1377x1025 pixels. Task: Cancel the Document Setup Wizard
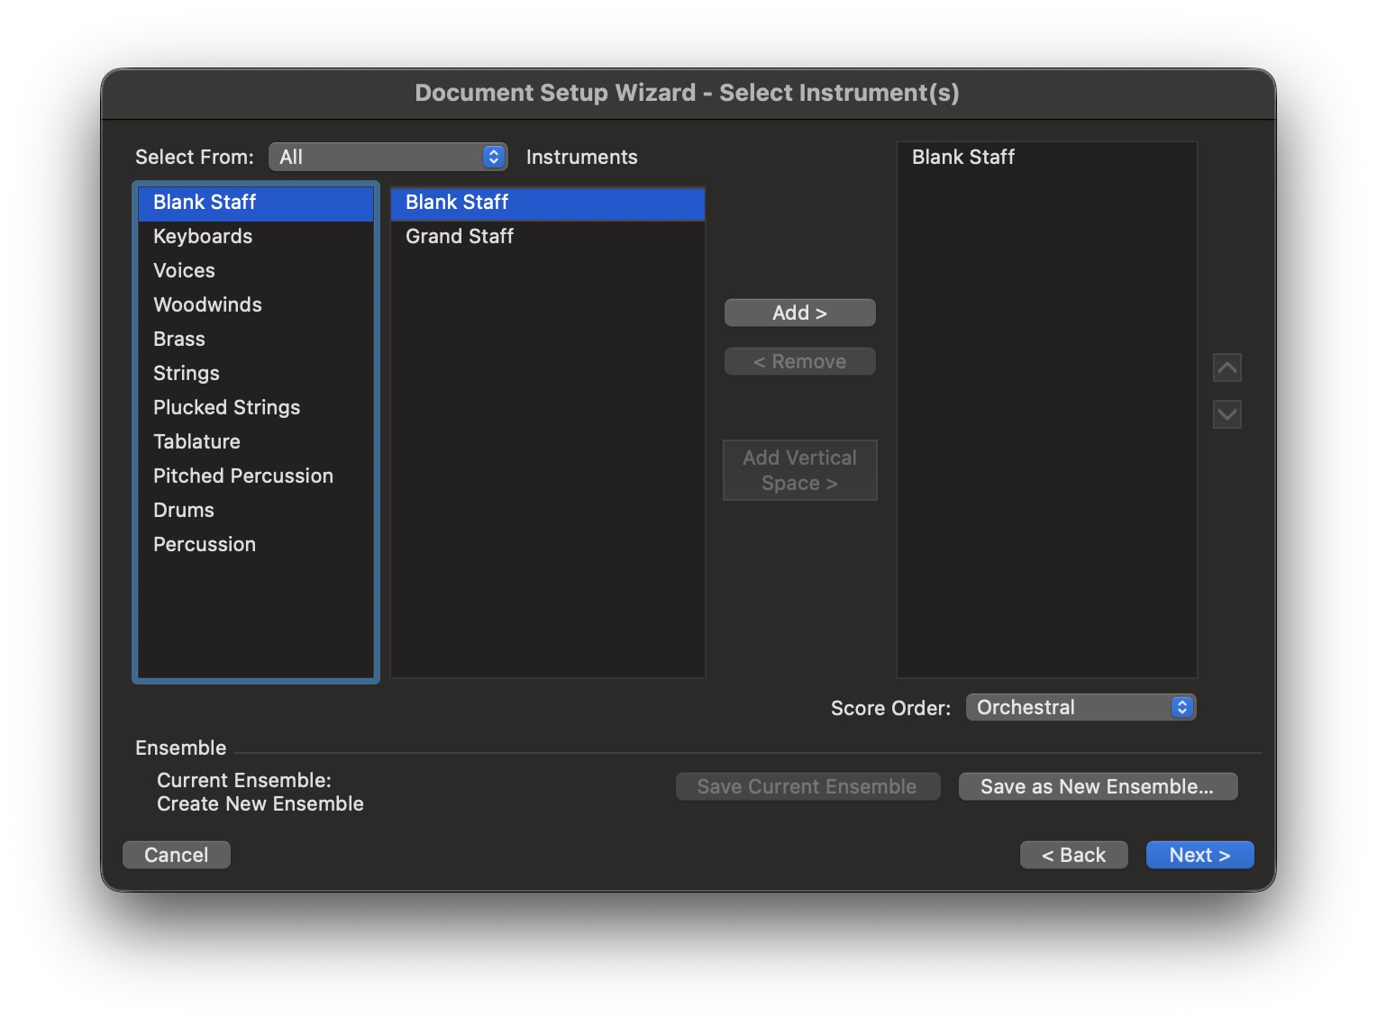coord(177,855)
